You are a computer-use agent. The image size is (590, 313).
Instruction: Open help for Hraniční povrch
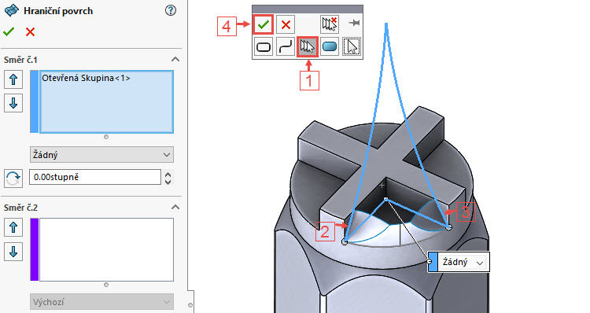[171, 10]
